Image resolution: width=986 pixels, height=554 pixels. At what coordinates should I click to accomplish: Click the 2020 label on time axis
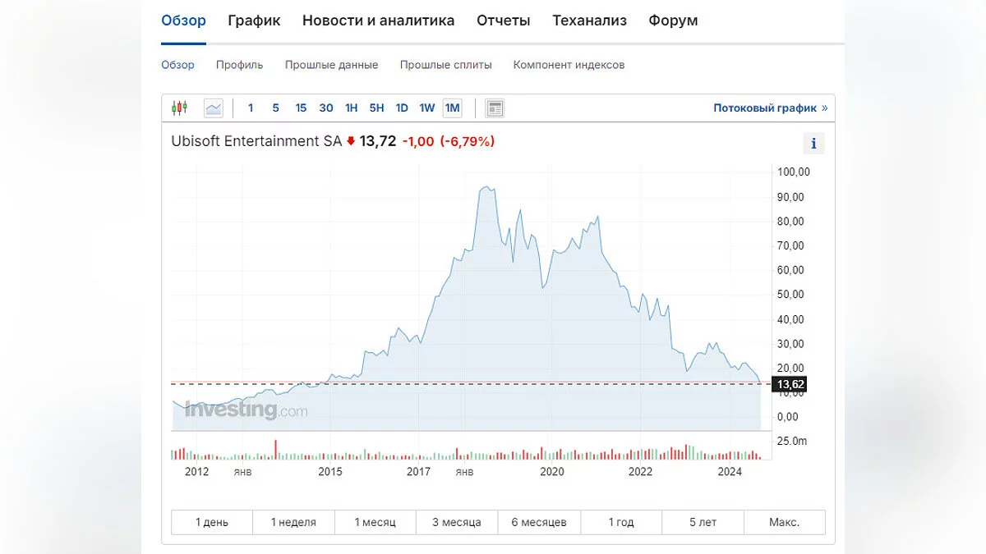pyautogui.click(x=551, y=471)
